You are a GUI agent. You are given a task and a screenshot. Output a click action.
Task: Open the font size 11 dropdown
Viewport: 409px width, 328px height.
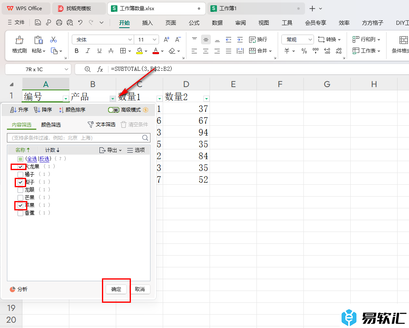(x=155, y=39)
